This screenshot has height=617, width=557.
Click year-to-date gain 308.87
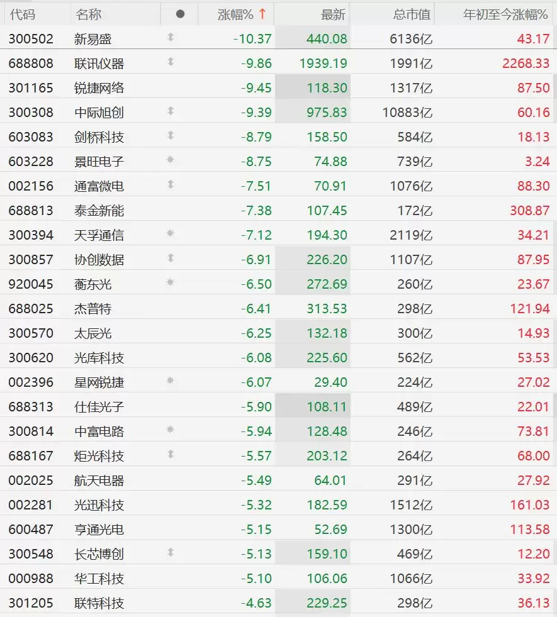(x=529, y=211)
